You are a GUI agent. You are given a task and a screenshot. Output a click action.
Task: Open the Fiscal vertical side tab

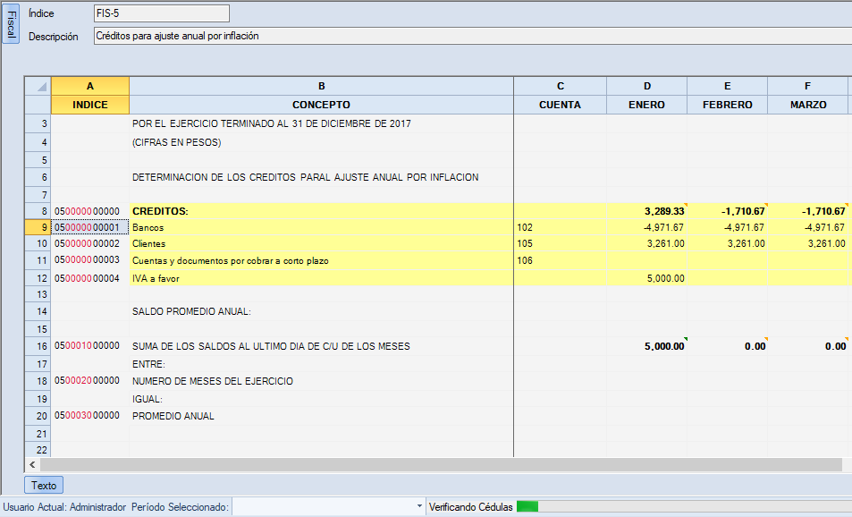click(x=10, y=25)
